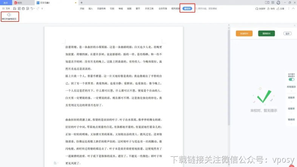Select 高频率 filter in side panel
The image size is (297, 167).
[291, 97]
